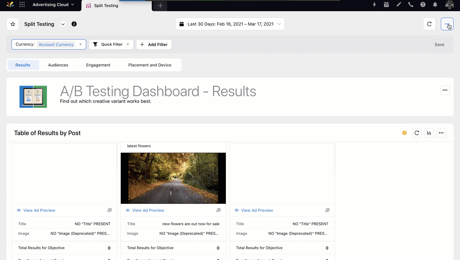Image resolution: width=460 pixels, height=260 pixels.
Task: Play the latest flowers video
Action: [x=173, y=178]
